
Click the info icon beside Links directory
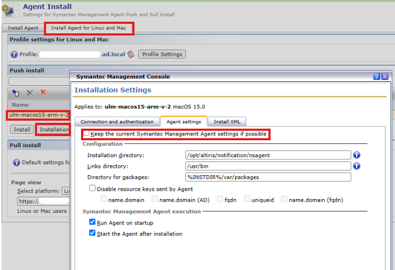click(356, 166)
